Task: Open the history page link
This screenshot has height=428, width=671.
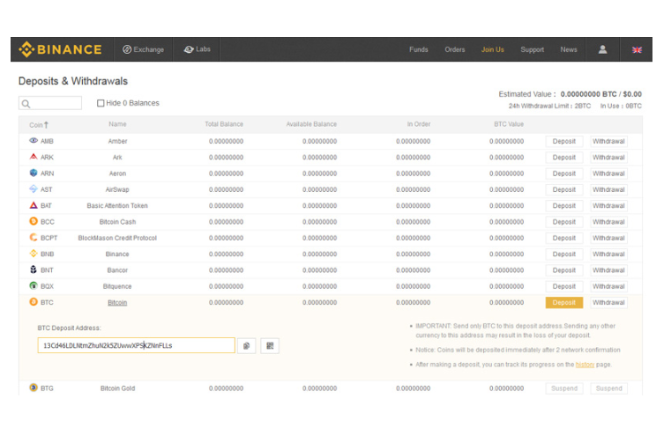Action: pos(585,365)
